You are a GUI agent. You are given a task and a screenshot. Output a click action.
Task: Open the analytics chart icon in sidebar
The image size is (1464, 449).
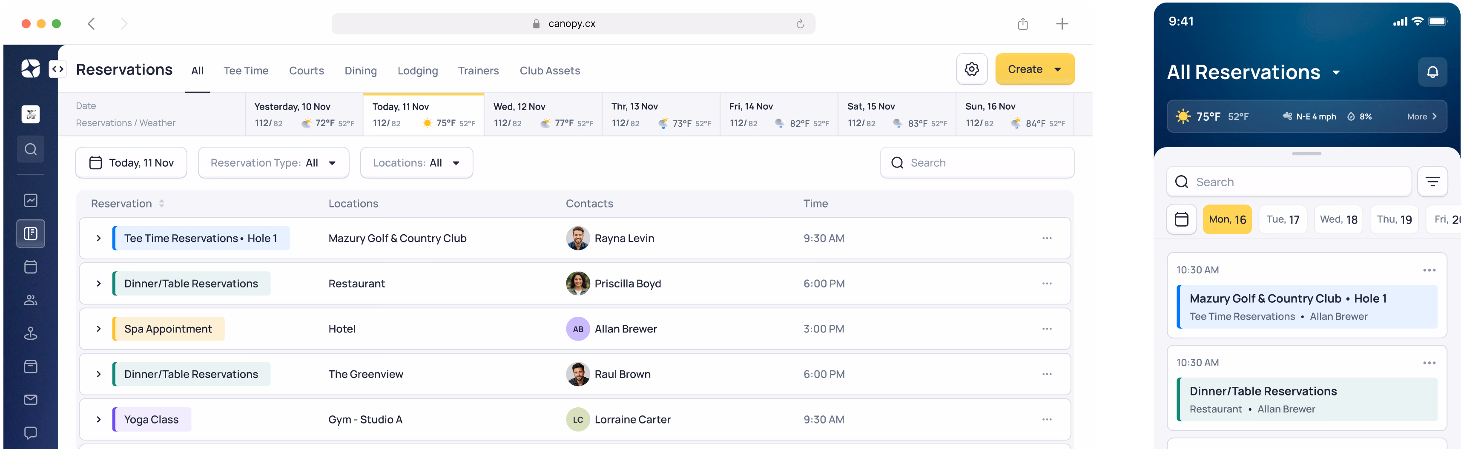pyautogui.click(x=31, y=200)
